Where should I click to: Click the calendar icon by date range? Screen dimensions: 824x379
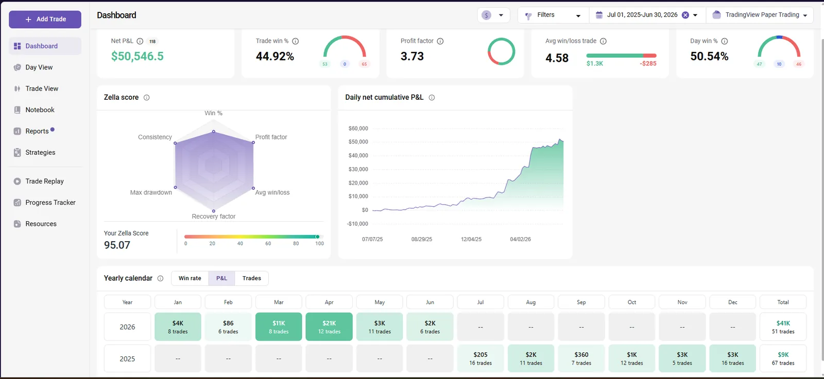[599, 15]
